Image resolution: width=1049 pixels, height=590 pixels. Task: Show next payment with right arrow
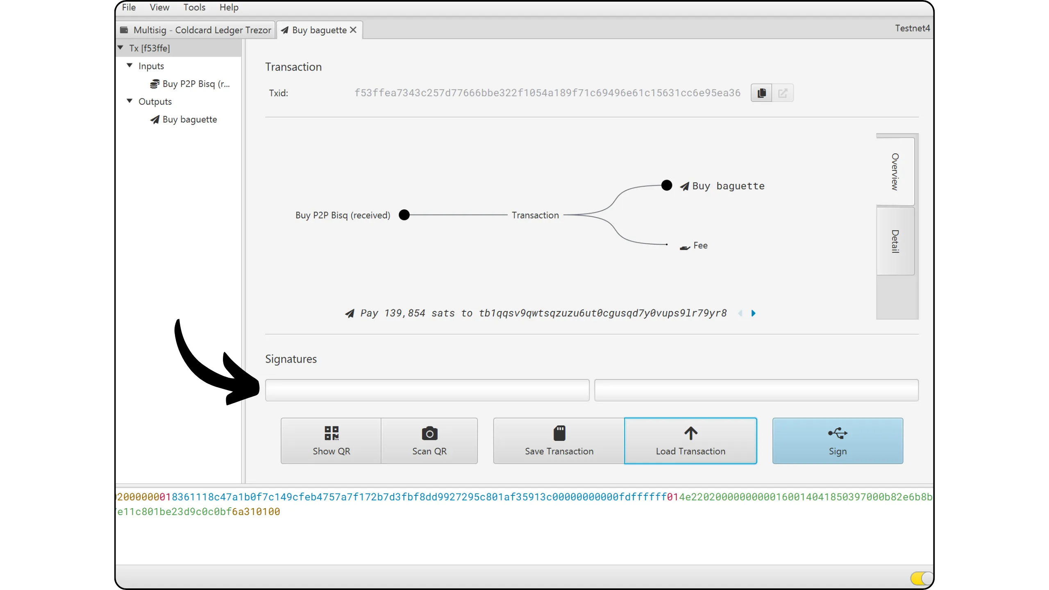pos(753,313)
